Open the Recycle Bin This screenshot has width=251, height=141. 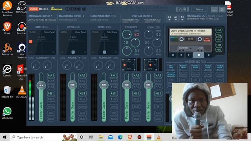point(7,92)
